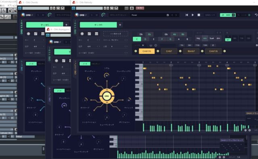Adjust the リズム knob at 80

click(x=106, y=75)
